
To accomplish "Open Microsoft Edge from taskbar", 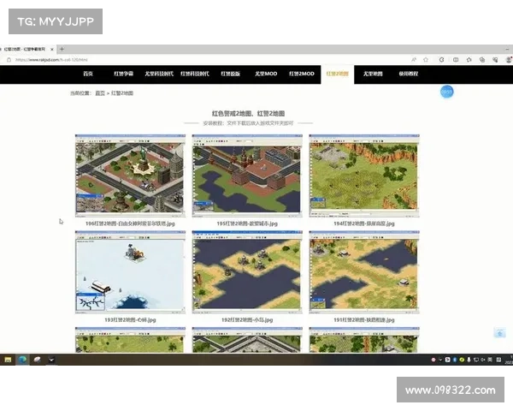I will [x=22, y=360].
